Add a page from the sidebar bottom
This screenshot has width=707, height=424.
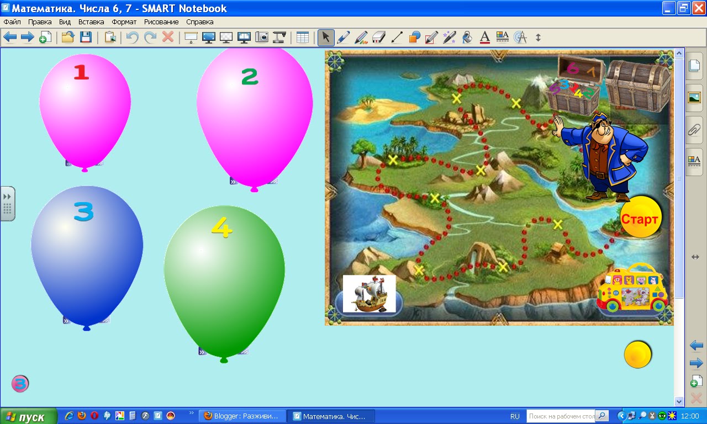pos(696,381)
